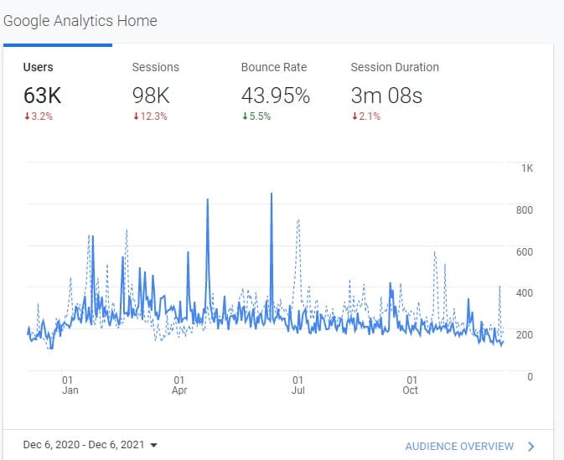Click the tall solid-line spike after 01 Apr
This screenshot has width=564, height=460.
(208, 200)
